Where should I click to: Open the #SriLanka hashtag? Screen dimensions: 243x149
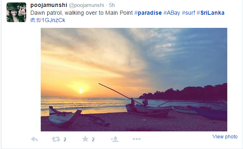[211, 13]
